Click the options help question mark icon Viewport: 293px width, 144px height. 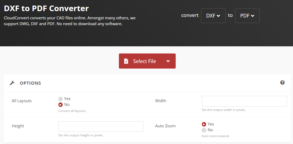282,83
